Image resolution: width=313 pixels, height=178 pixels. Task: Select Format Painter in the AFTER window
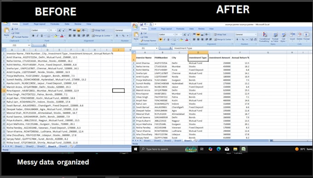point(148,41)
